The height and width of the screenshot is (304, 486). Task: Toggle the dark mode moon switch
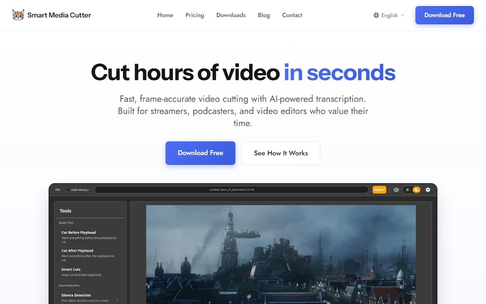click(x=416, y=190)
